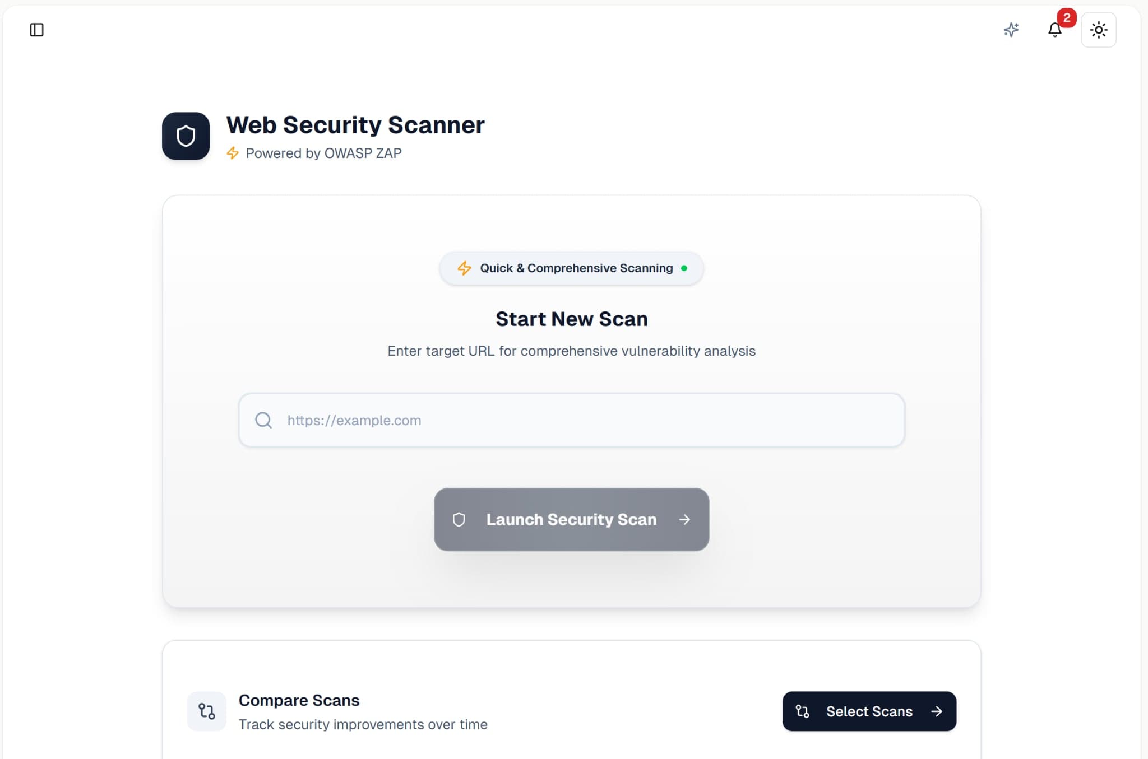Image resolution: width=1148 pixels, height=759 pixels.
Task: Click the shield logo of Web Security Scanner
Action: click(186, 136)
